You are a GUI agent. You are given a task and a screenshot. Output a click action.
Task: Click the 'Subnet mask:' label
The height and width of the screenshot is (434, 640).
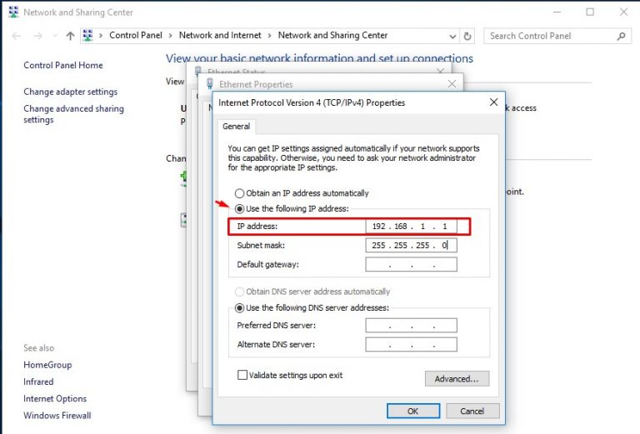click(x=261, y=246)
